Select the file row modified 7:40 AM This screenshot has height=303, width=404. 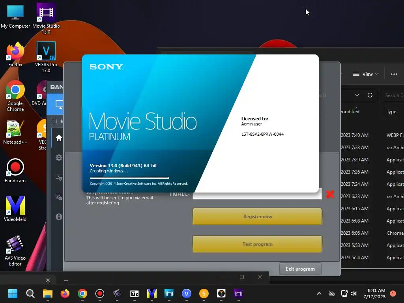click(x=372, y=135)
